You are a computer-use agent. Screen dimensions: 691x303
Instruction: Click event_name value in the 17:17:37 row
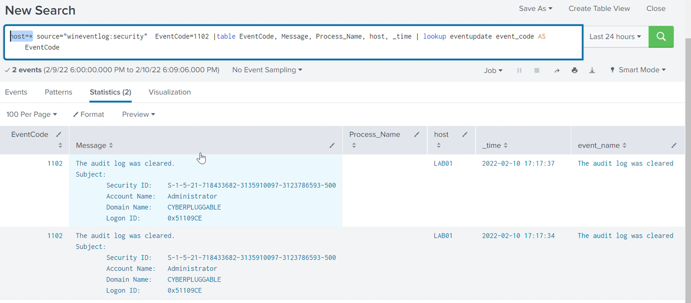pyautogui.click(x=626, y=164)
